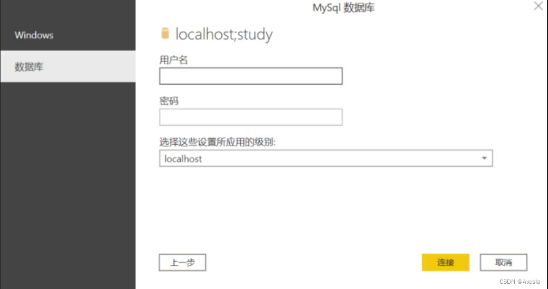
Task: Click the 用户名 input field
Action: coord(251,76)
